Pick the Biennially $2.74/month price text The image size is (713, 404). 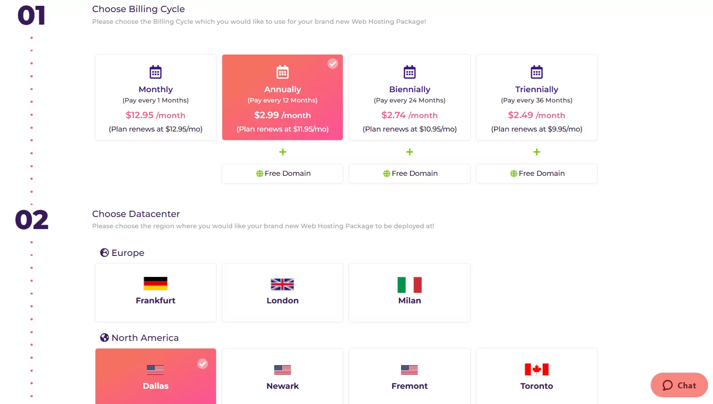[x=410, y=115]
